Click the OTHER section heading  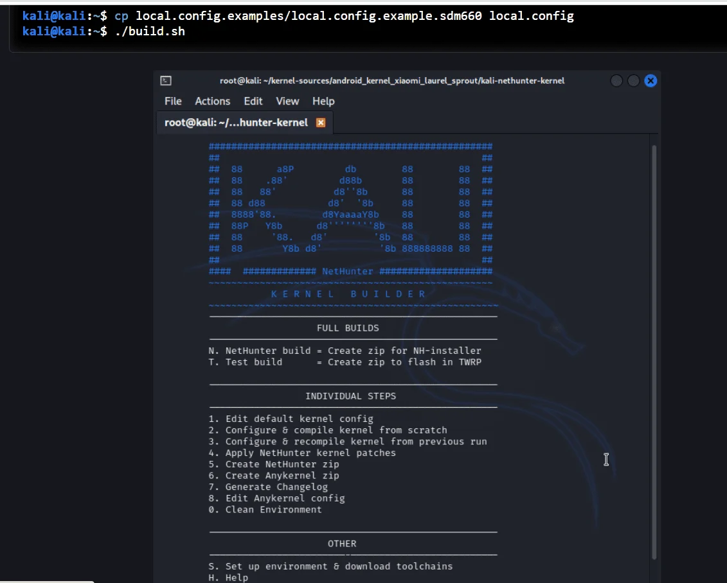[342, 544]
